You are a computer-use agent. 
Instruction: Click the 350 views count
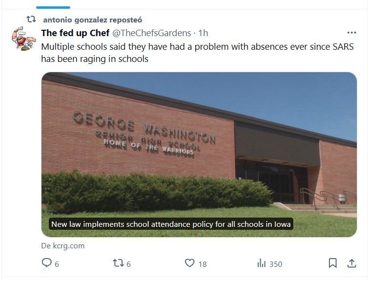[276, 264]
